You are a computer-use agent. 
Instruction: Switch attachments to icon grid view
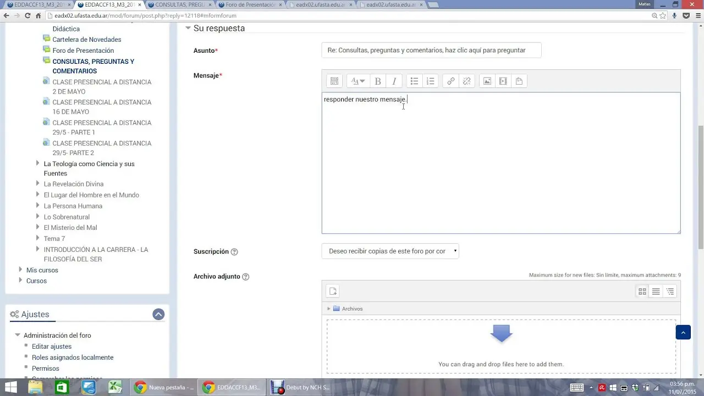tap(642, 291)
